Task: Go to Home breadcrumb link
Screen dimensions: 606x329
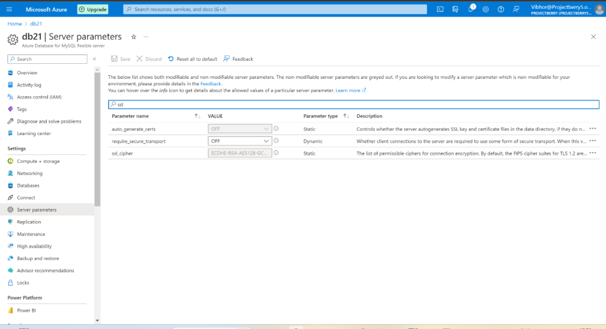Action: click(x=15, y=24)
